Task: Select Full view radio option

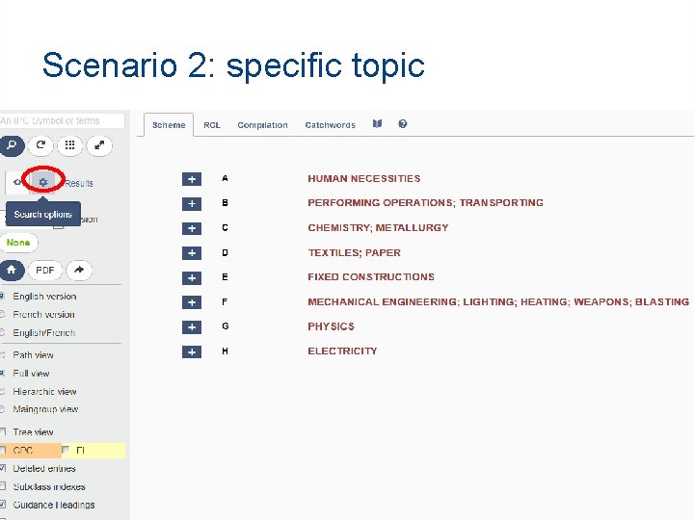Action: click(x=2, y=374)
